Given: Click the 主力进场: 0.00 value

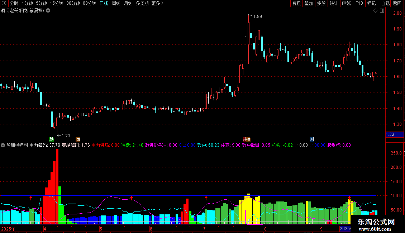Looking at the screenshot, I should (x=106, y=145).
